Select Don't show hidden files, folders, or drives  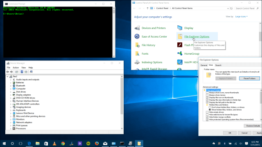tap(210, 107)
